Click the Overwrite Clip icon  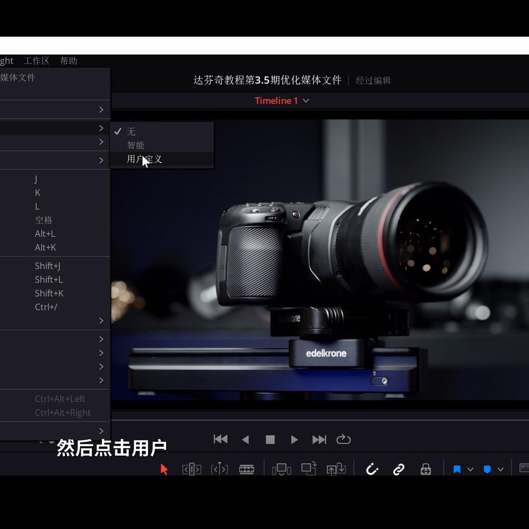coord(309,469)
